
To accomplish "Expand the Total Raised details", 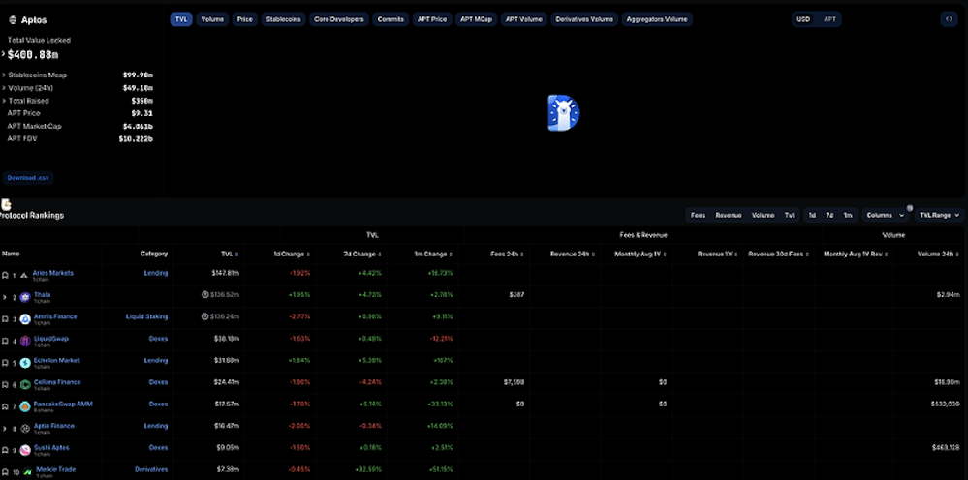I will coord(3,101).
